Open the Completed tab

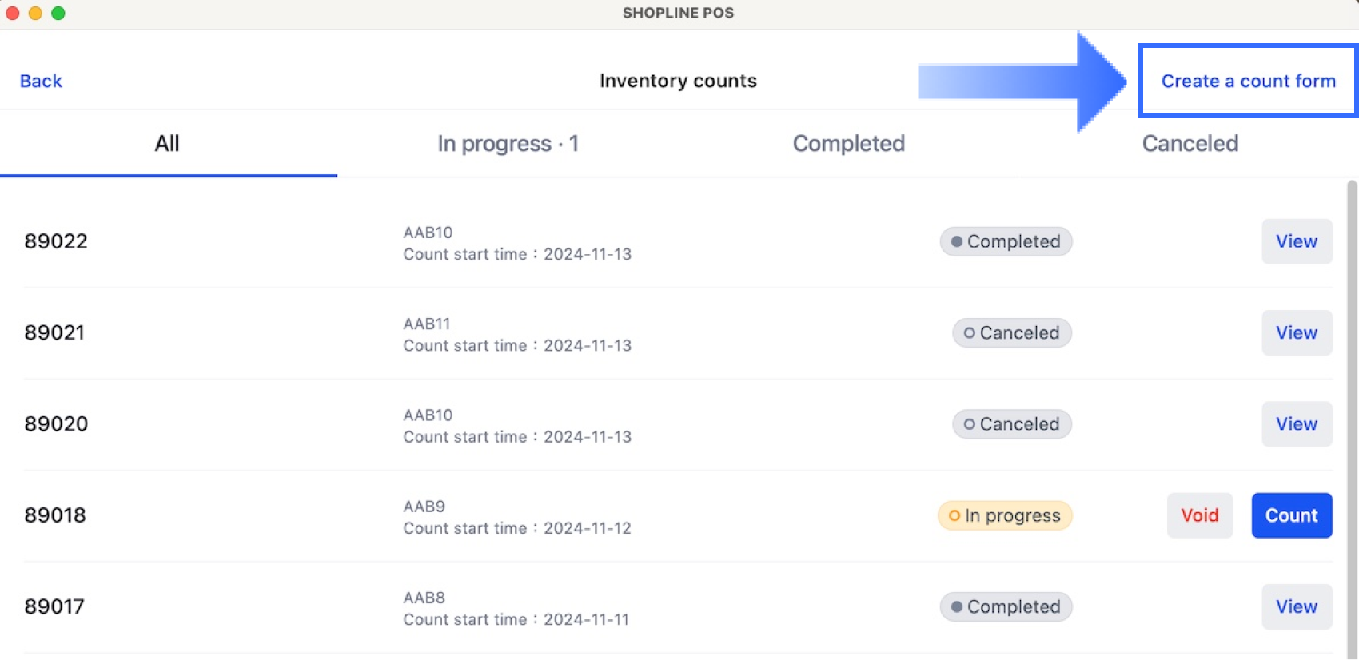[848, 144]
